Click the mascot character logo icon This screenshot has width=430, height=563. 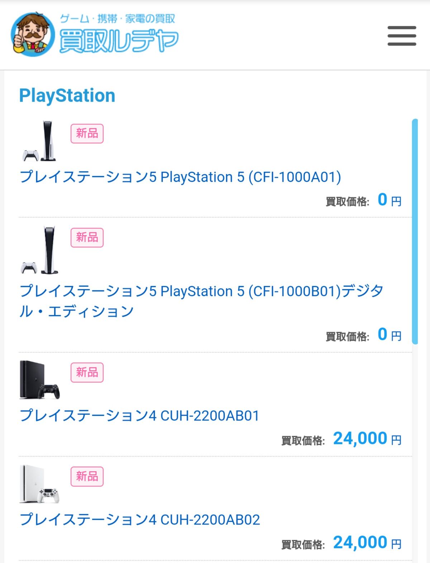click(33, 34)
